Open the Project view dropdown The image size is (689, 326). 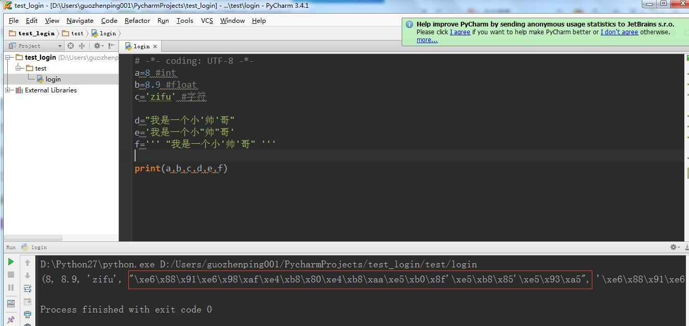click(34, 46)
